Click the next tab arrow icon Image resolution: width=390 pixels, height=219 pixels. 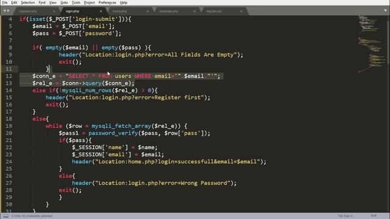tap(8, 11)
